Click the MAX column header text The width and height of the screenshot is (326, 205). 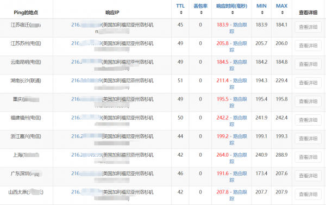[281, 6]
